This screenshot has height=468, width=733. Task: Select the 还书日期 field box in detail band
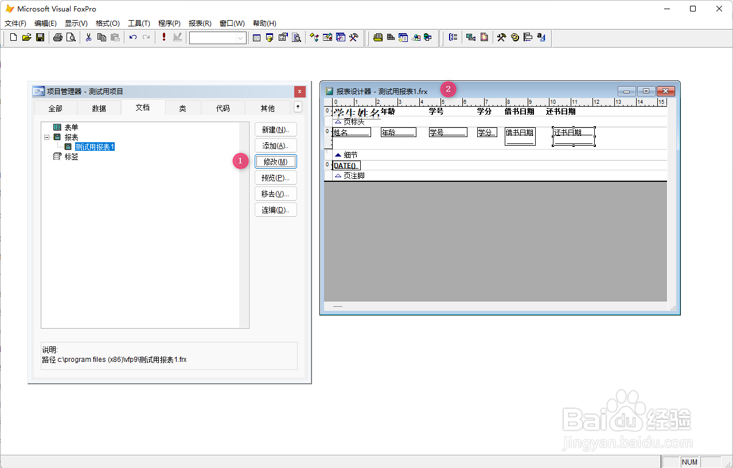click(x=574, y=136)
